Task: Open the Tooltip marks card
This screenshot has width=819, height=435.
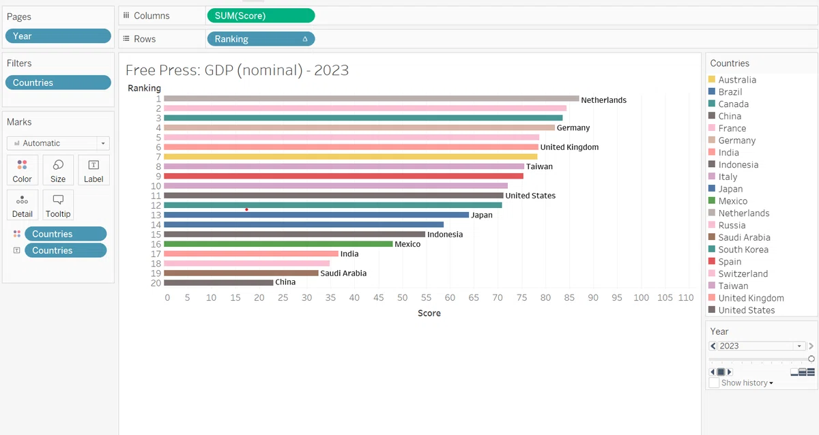Action: click(58, 205)
